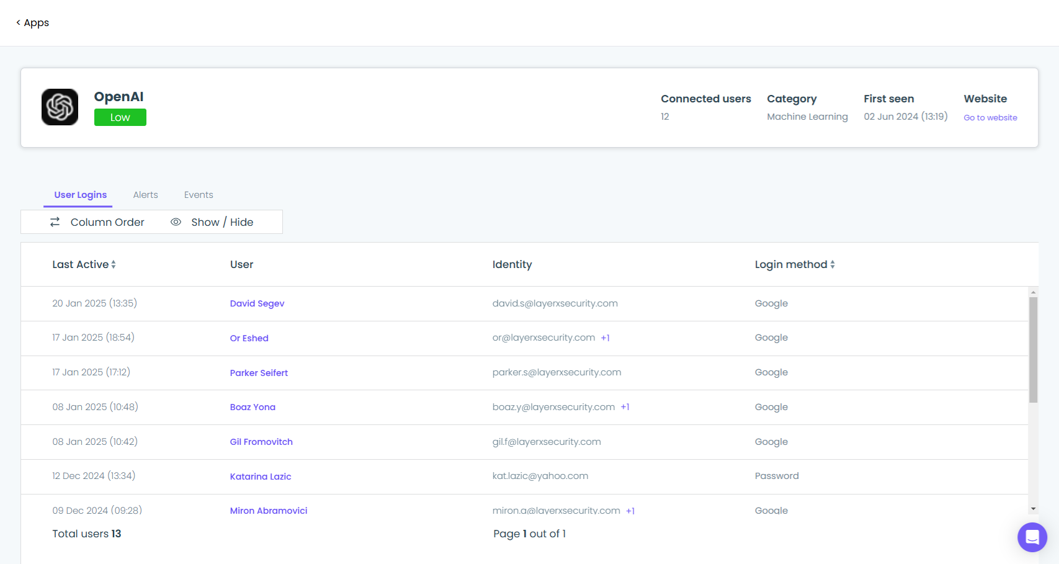
Task: Open Or Eshed user profile
Action: pyautogui.click(x=249, y=338)
